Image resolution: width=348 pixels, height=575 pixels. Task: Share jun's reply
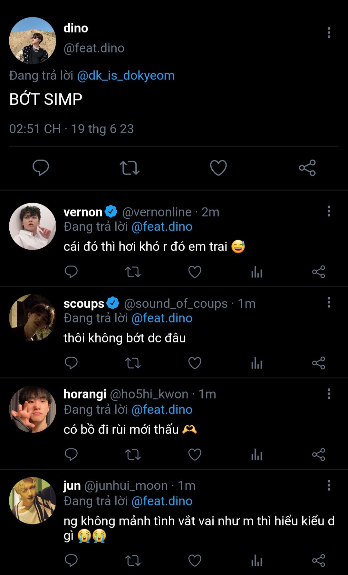pos(318,561)
